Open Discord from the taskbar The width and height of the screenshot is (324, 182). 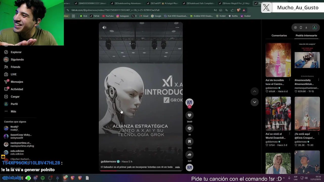pos(35,178)
